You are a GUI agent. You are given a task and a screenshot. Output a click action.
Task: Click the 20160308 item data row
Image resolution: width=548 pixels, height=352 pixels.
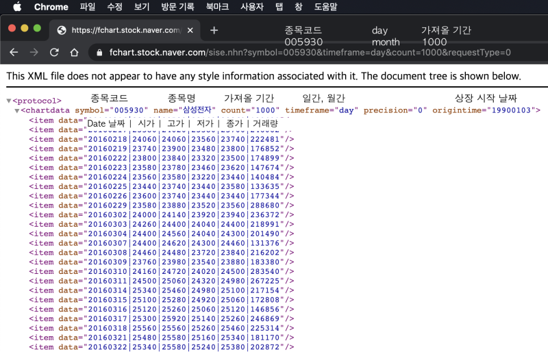[162, 253]
